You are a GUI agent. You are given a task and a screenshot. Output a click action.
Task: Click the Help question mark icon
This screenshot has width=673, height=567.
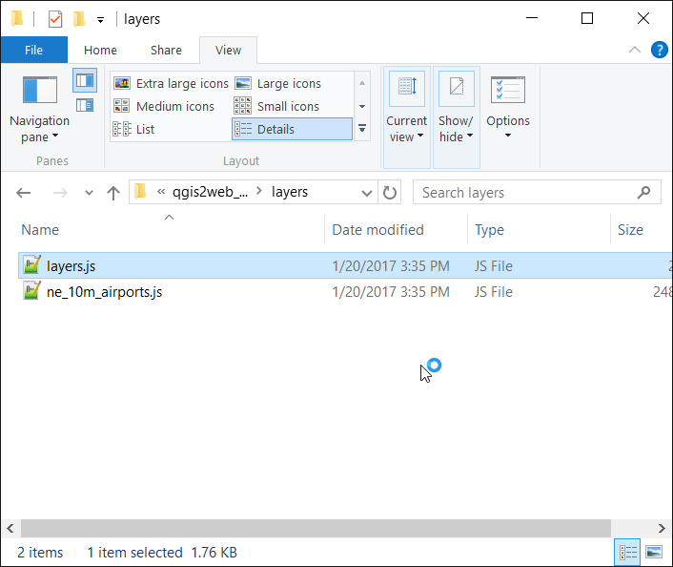click(x=658, y=51)
